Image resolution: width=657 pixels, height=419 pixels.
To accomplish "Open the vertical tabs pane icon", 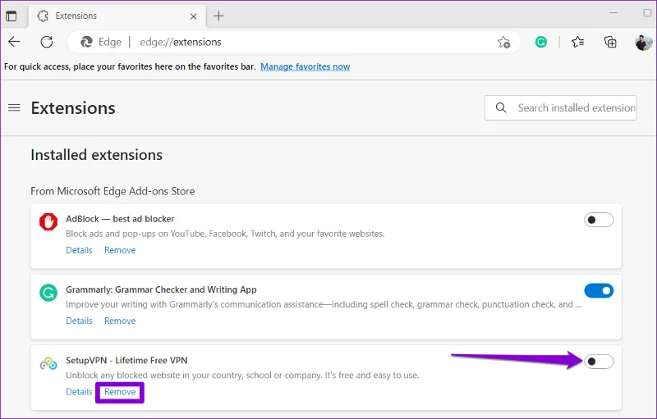I will point(11,16).
